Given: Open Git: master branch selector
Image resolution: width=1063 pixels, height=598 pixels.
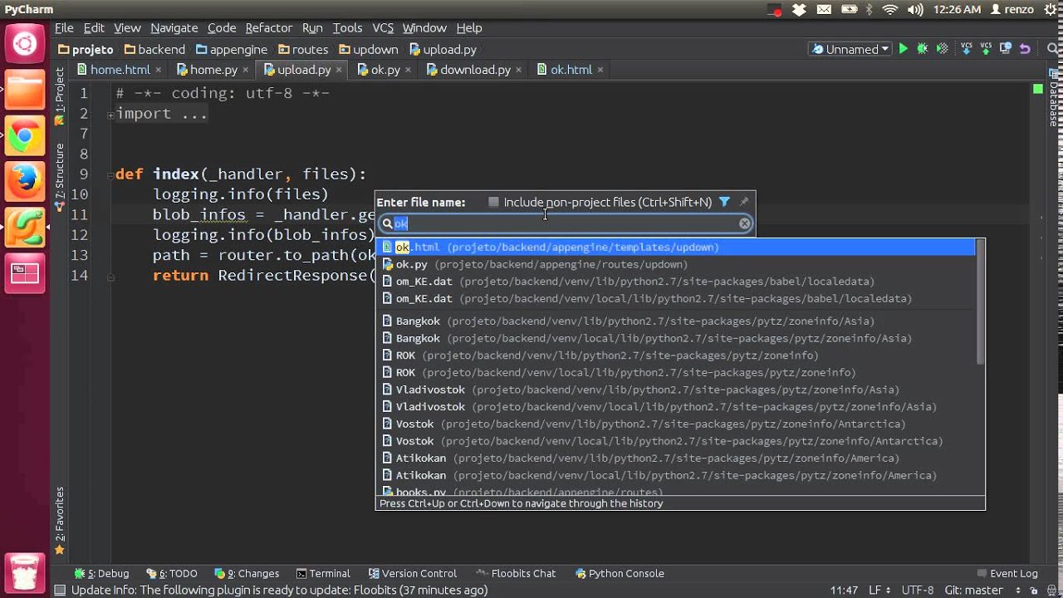Looking at the screenshot, I should 982,591.
